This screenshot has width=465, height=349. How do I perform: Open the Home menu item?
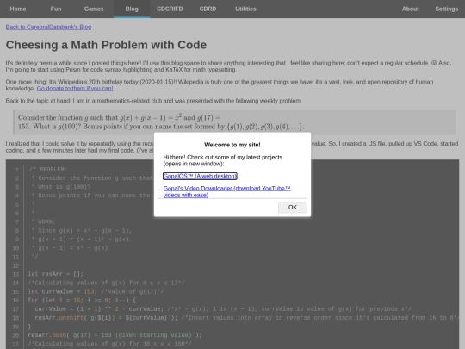(18, 9)
